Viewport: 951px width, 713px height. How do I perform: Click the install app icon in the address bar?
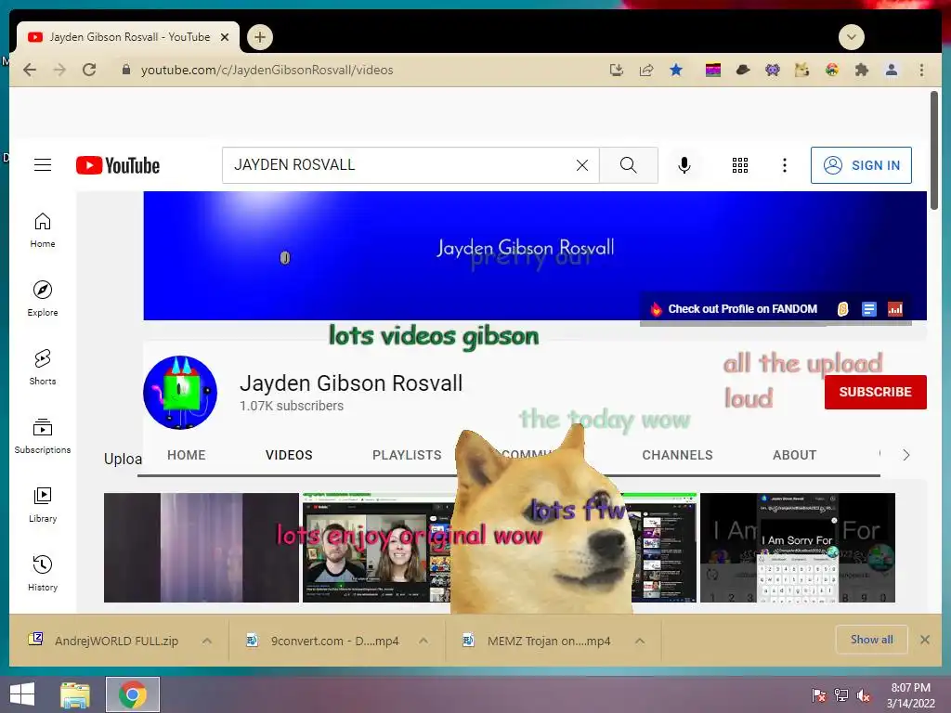coord(617,70)
